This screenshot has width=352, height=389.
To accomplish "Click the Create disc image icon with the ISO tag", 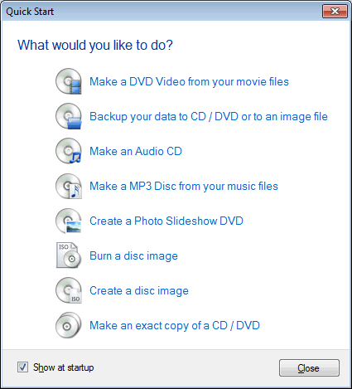I will (69, 290).
